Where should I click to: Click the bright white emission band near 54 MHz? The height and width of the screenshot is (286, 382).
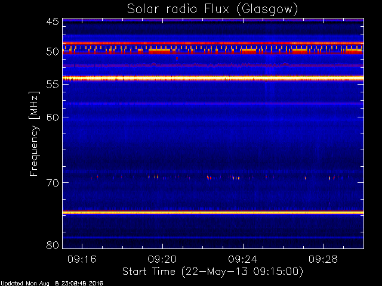(213, 78)
